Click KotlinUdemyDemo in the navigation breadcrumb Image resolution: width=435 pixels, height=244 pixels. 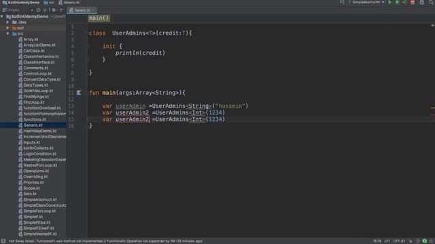click(x=21, y=3)
